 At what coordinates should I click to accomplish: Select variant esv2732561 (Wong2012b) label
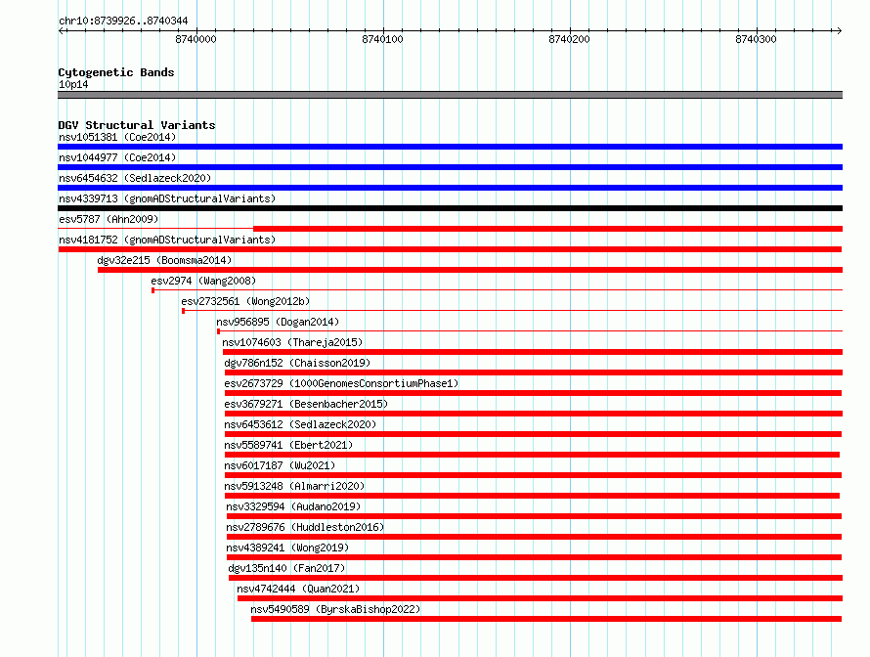tap(245, 301)
